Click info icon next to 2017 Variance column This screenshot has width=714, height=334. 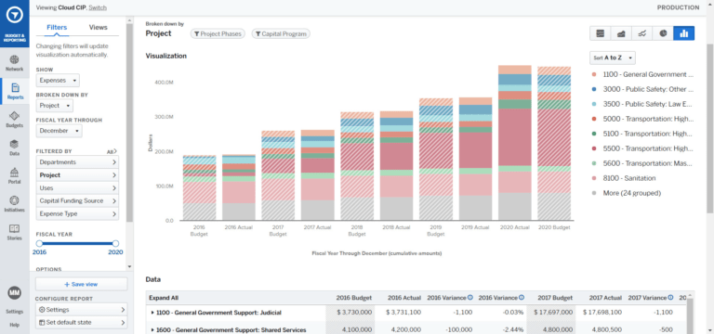coord(670,298)
